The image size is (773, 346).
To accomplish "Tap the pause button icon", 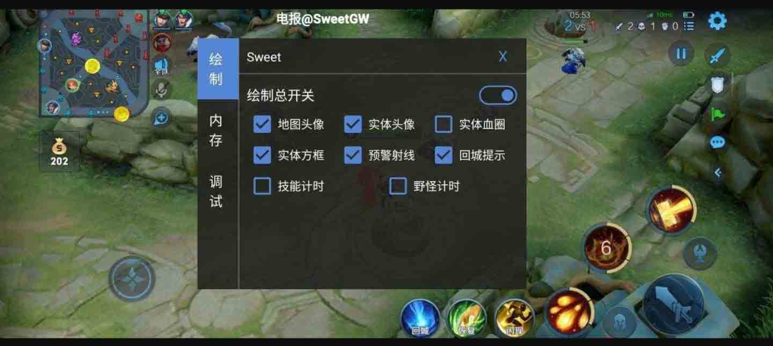I will coord(681,54).
